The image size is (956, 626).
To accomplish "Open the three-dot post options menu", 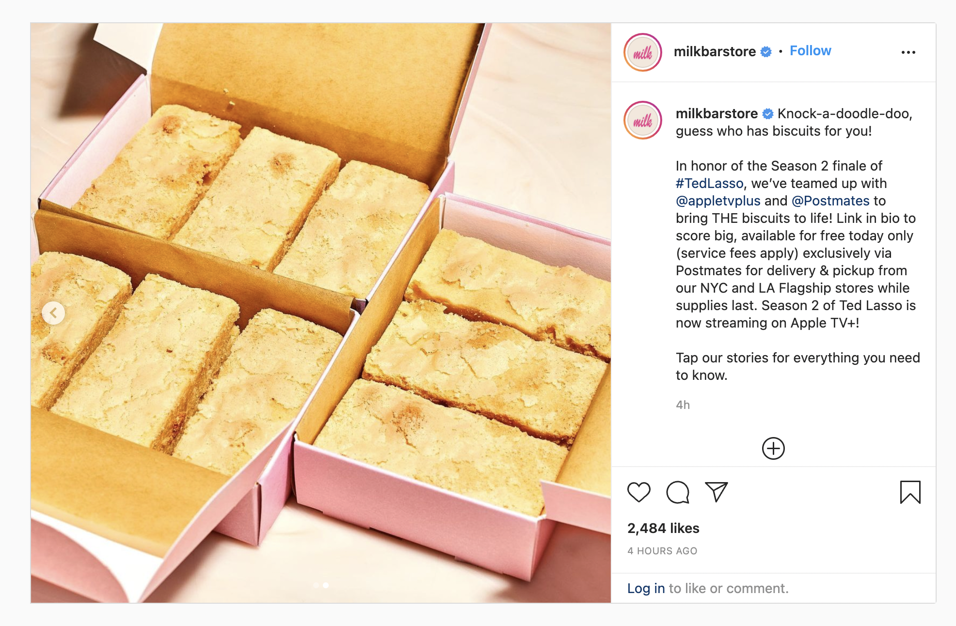I will tap(908, 52).
